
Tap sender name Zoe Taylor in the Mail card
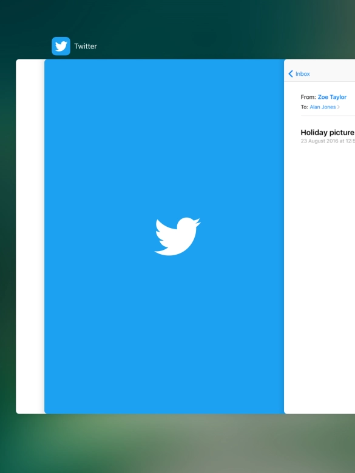[332, 97]
